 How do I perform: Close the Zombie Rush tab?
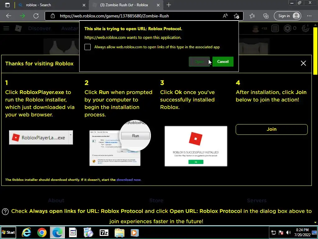pyautogui.click(x=158, y=5)
